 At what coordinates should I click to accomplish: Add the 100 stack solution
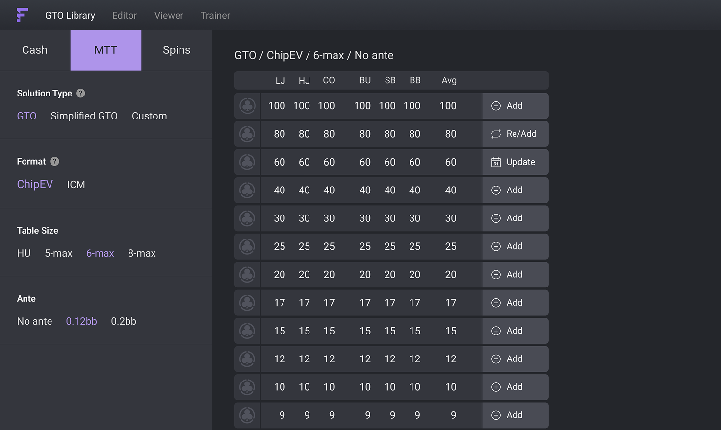coord(515,106)
